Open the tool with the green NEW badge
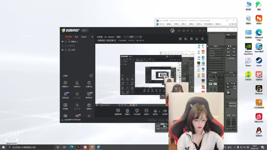The width and height of the screenshot is (267, 150). (x=89, y=95)
